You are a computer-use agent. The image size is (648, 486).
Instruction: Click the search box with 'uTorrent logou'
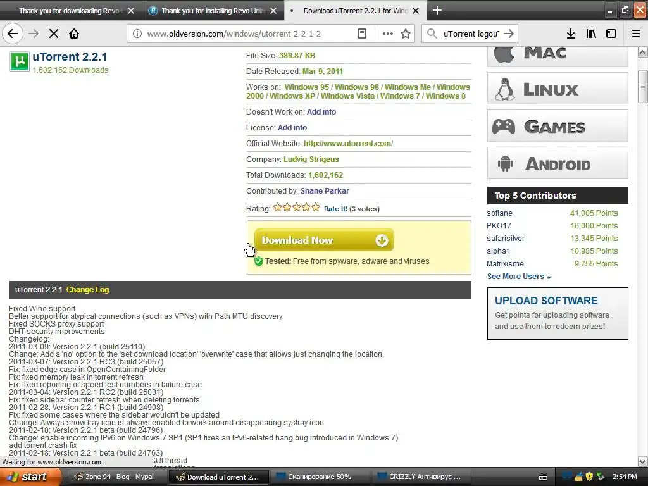(470, 34)
